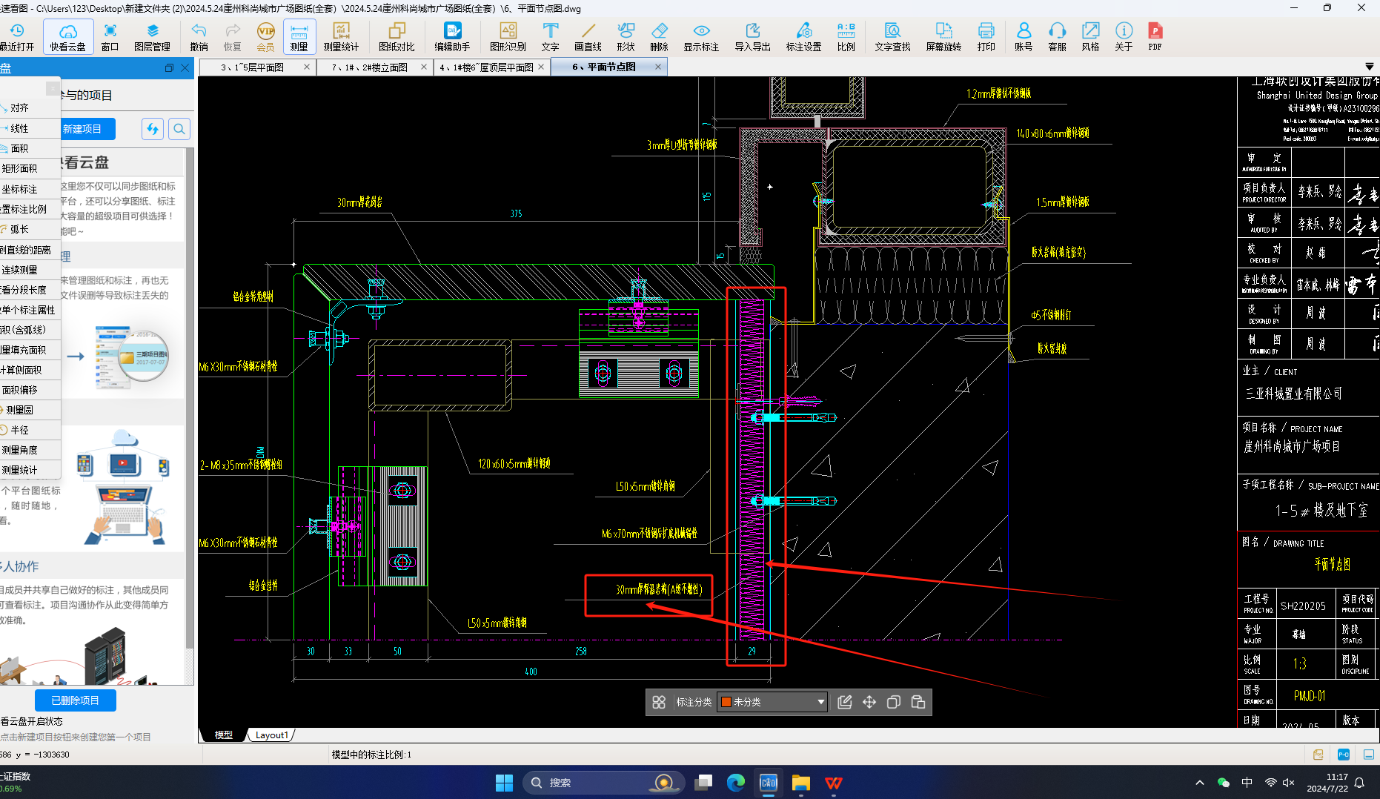Click the move annotation cross-arrow icon
Screen dimensions: 1380x799
869,702
